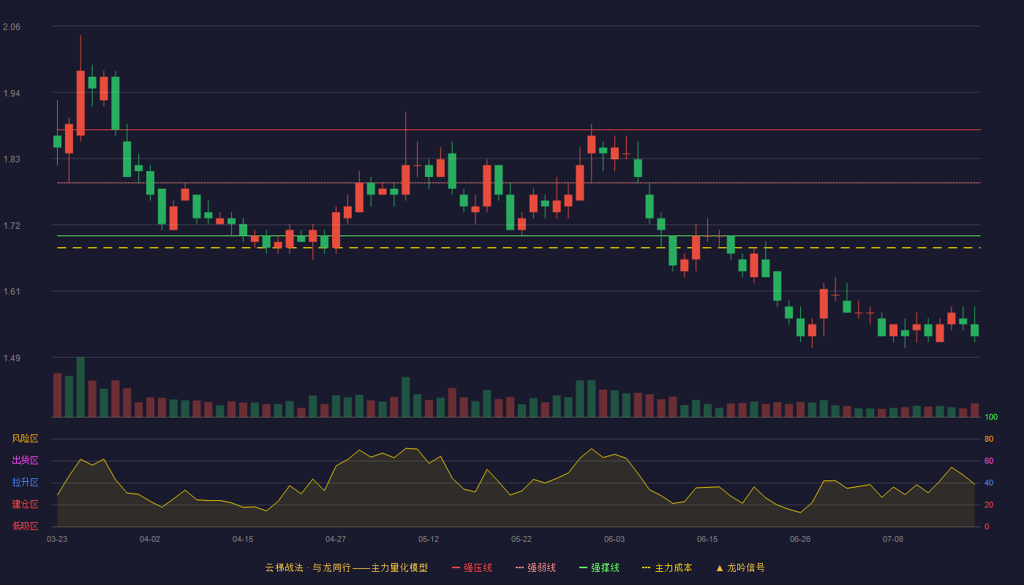Toggle the 强弱线 legend item
Image resolution: width=1024 pixels, height=585 pixels.
point(535,567)
